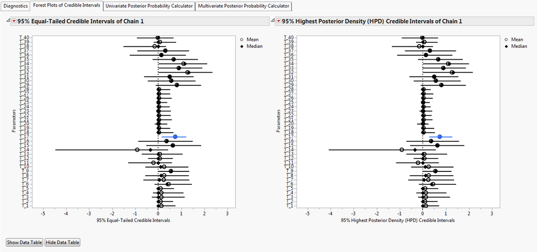The image size is (537, 252).
Task: Click the T_1 axis label in Equal-Tailed plot
Action: [x=26, y=206]
